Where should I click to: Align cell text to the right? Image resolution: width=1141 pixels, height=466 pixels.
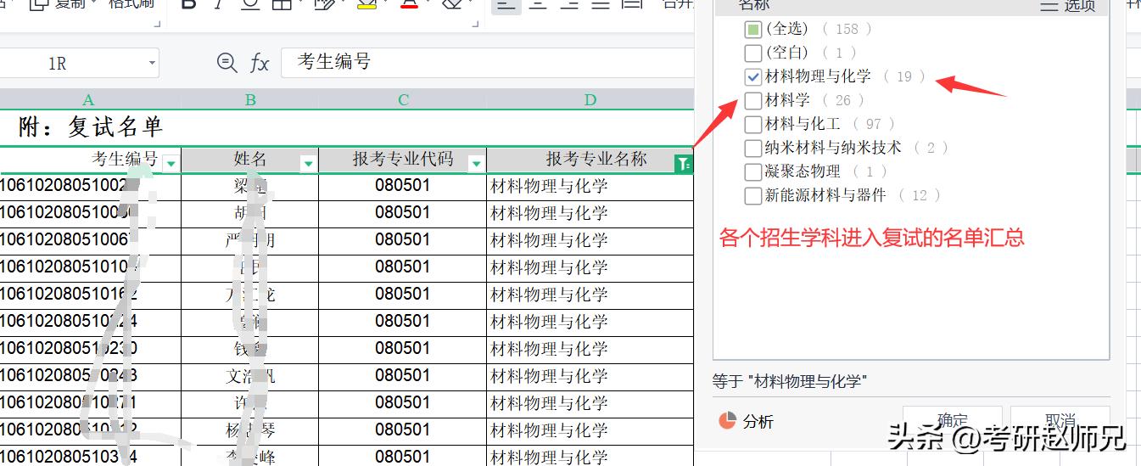pyautogui.click(x=569, y=4)
